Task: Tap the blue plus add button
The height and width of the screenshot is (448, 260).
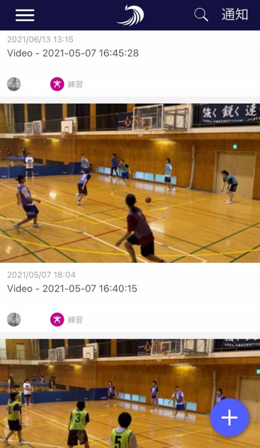Action: (x=229, y=417)
